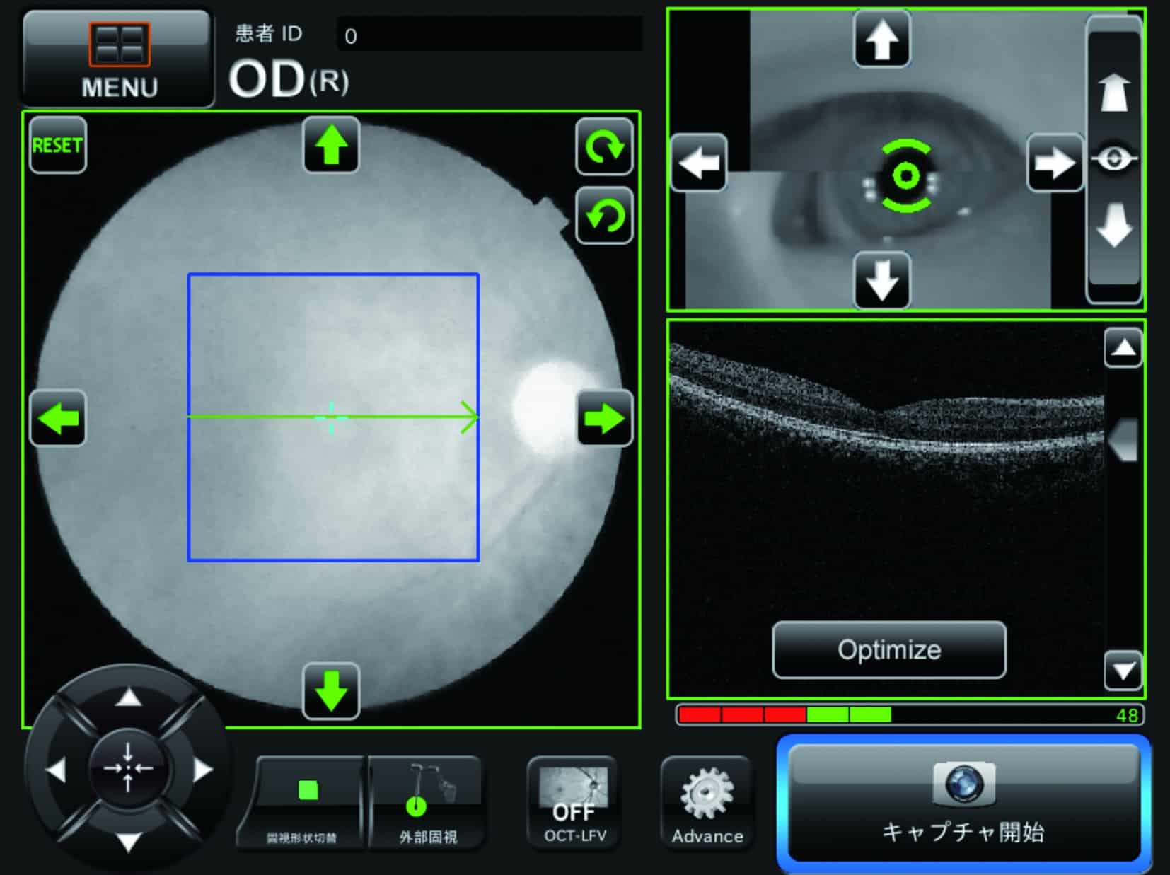Move fundus scan area up
The width and height of the screenshot is (1170, 875).
331,146
